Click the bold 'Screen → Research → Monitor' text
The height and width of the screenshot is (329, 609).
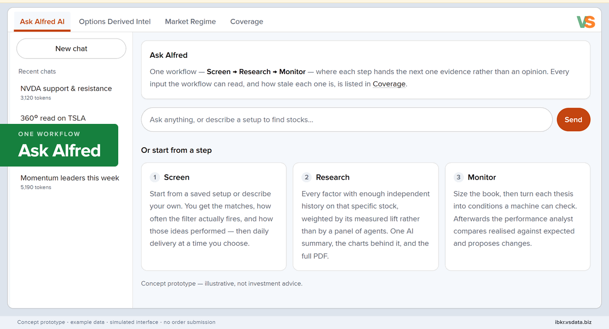[x=256, y=72]
